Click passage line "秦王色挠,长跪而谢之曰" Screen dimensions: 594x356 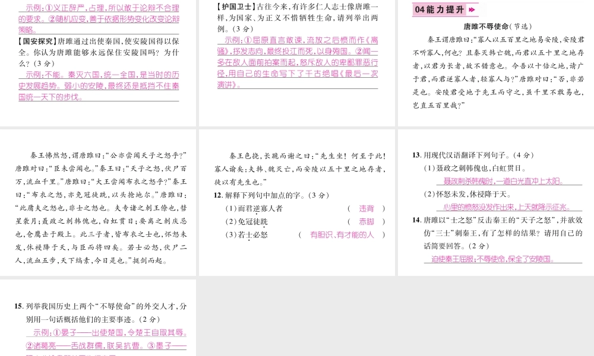307,156
